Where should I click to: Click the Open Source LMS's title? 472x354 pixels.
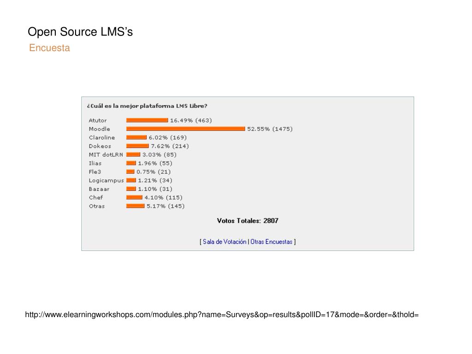[x=80, y=32]
